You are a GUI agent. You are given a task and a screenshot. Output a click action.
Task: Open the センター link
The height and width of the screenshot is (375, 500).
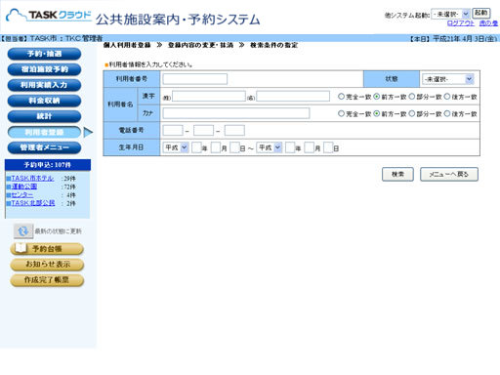[x=22, y=195]
